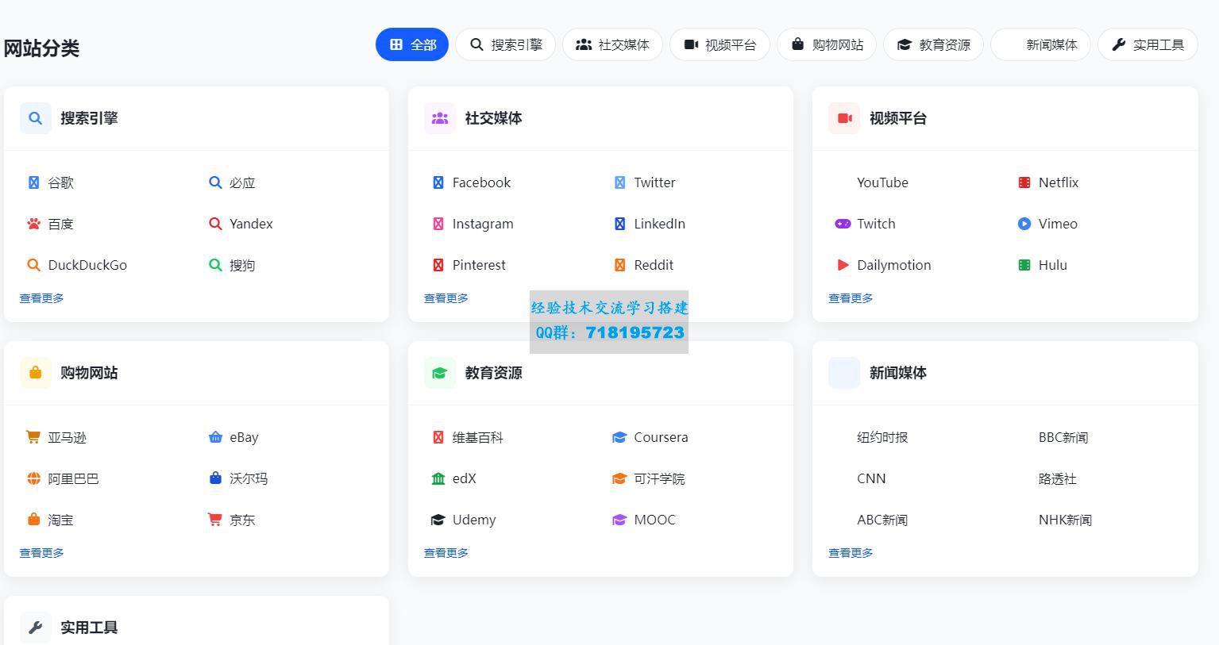This screenshot has width=1219, height=645.
Task: Open the YouTube link
Action: click(x=882, y=182)
